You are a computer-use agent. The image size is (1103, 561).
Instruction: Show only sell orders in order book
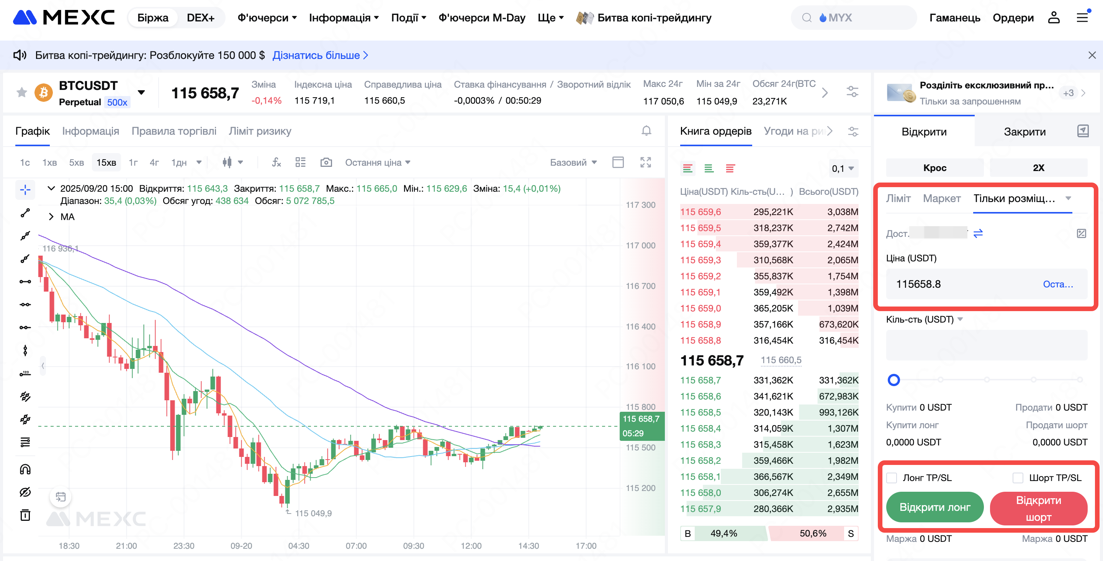[730, 169]
